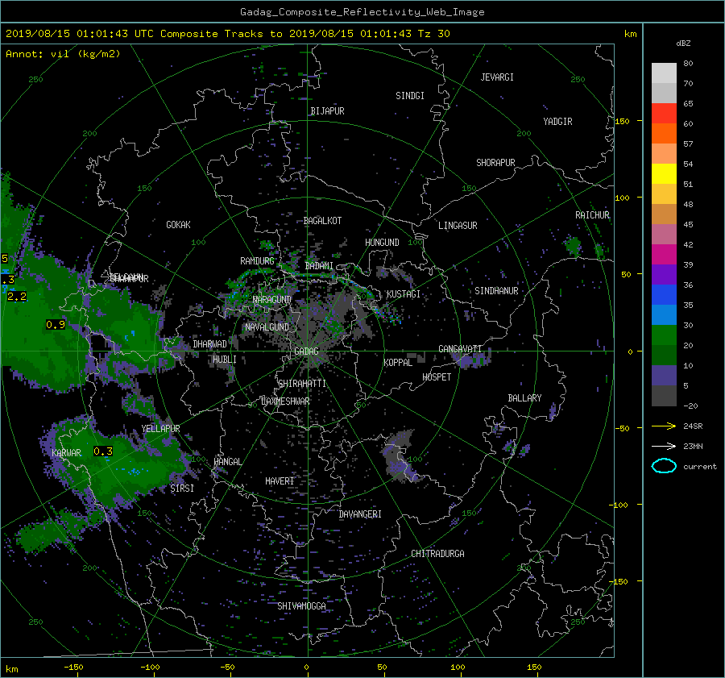Click the LAXMESHWAR city label

(x=285, y=401)
